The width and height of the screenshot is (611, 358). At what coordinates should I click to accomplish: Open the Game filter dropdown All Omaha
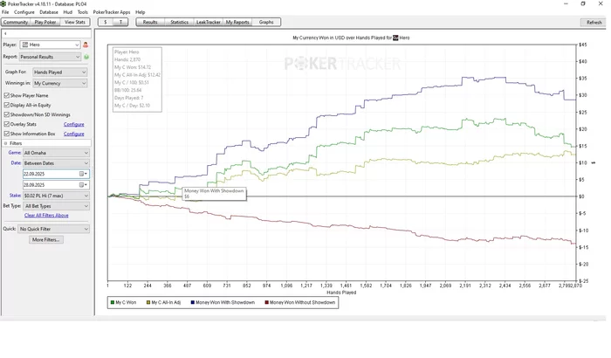tap(56, 153)
